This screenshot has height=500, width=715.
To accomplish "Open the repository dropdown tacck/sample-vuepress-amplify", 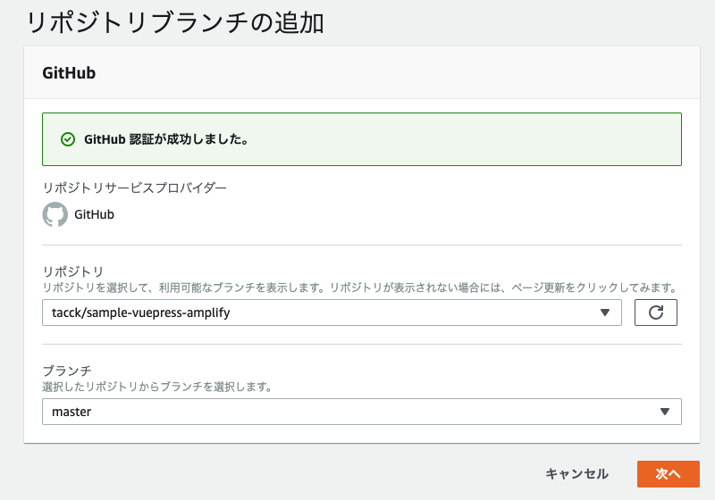I will coord(332,312).
